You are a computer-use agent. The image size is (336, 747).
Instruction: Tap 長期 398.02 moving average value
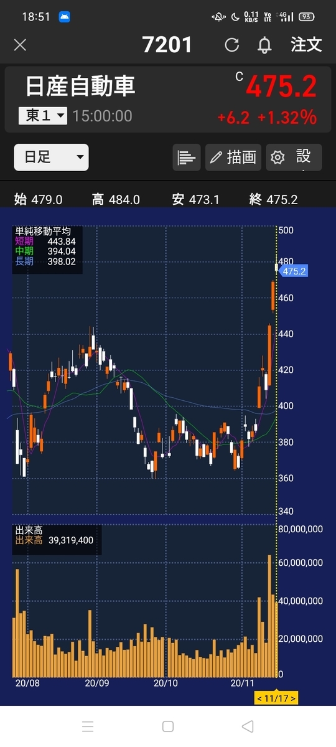[x=45, y=262]
